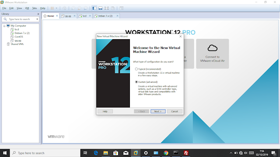Click Cancel in the wizard

[175, 112]
